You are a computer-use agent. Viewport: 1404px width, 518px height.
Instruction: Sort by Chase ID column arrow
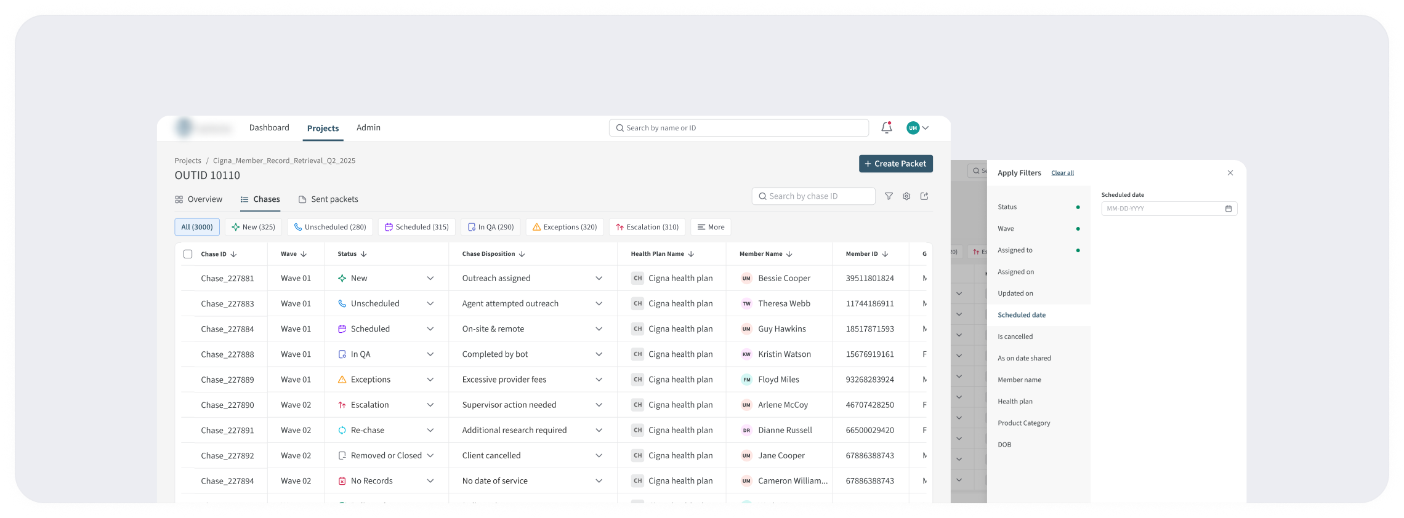point(234,254)
